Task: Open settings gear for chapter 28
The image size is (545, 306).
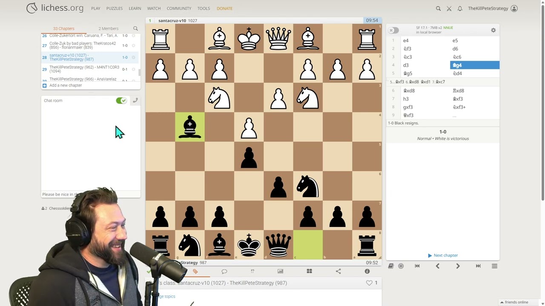Action: tap(133, 57)
